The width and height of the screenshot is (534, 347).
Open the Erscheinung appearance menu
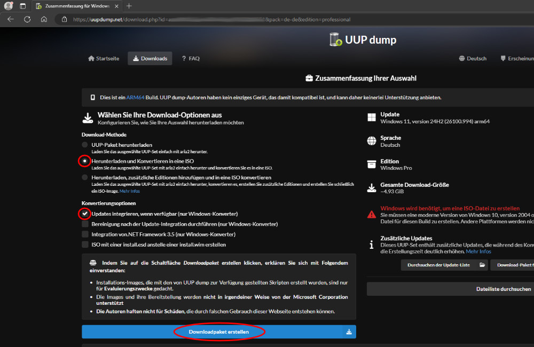pyautogui.click(x=517, y=58)
